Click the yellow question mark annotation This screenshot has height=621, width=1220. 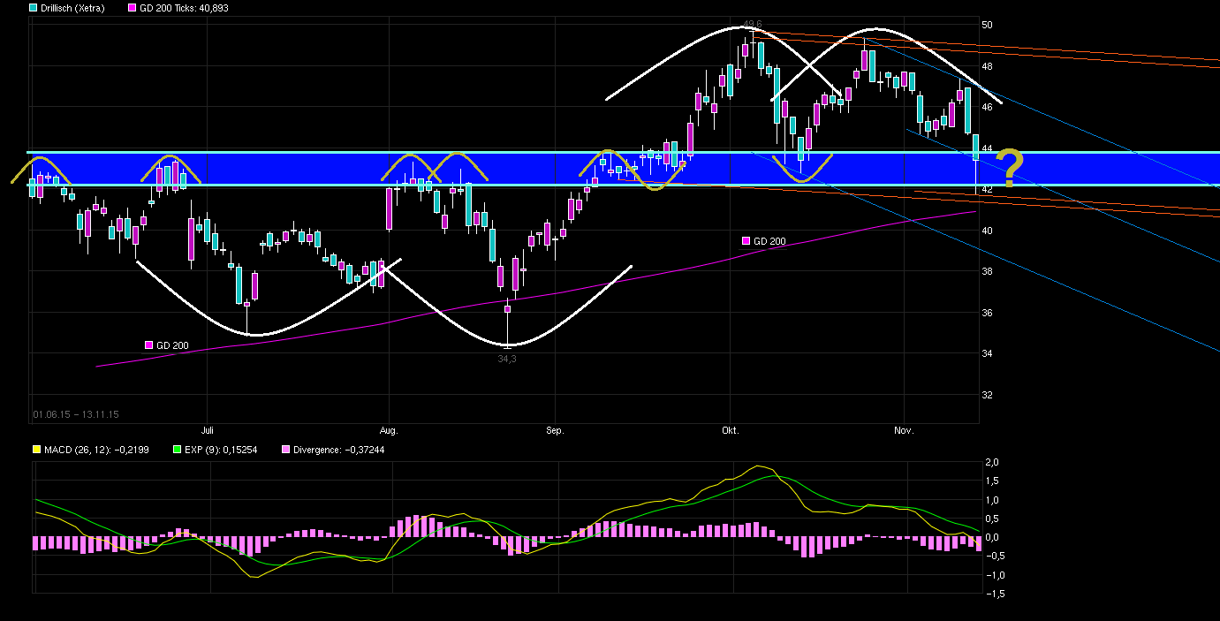[1011, 169]
